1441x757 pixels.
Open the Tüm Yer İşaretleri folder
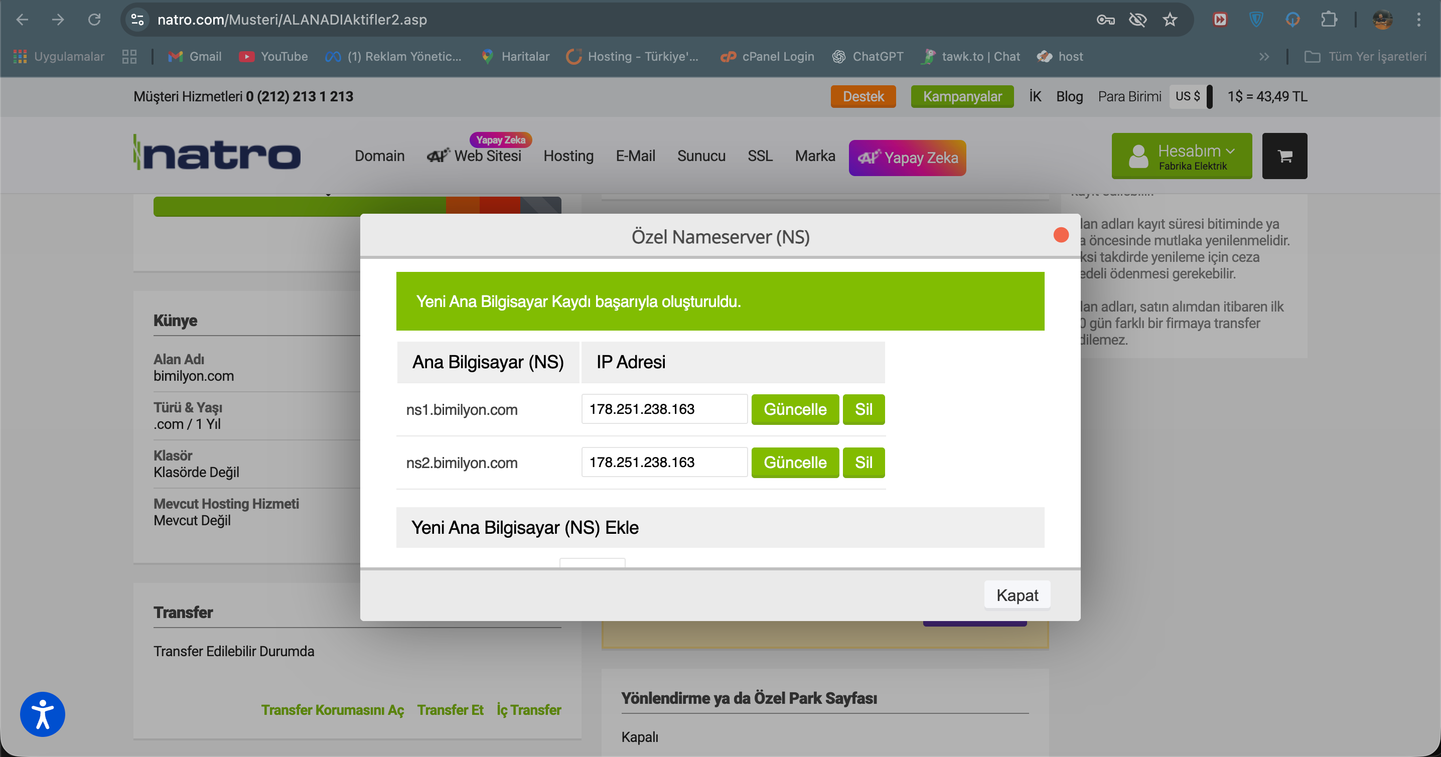[x=1365, y=57]
